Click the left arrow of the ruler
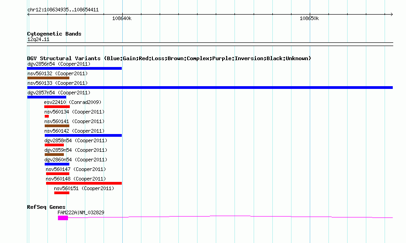Image resolution: width=406 pixels, height=243 pixels. tap(28, 14)
